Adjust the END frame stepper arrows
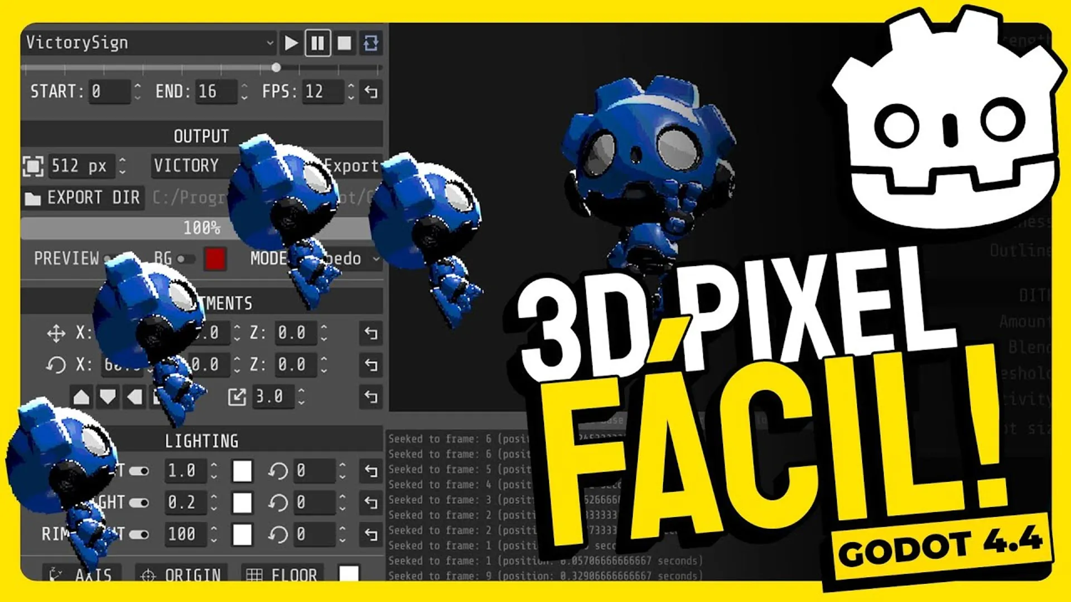Image resolution: width=1071 pixels, height=602 pixels. point(244,91)
